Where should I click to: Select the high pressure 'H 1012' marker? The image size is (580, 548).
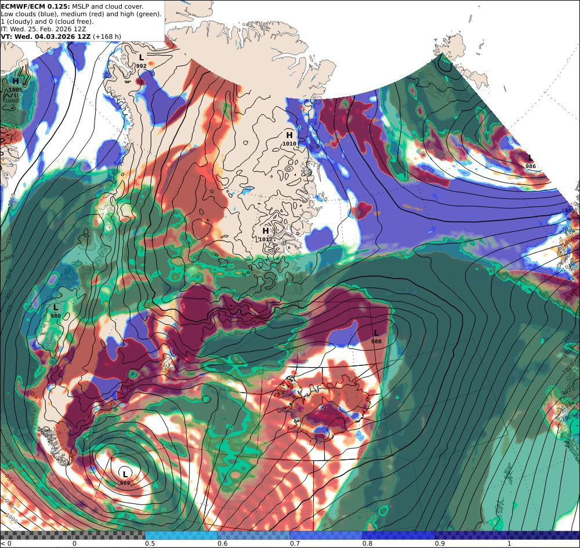click(x=266, y=234)
